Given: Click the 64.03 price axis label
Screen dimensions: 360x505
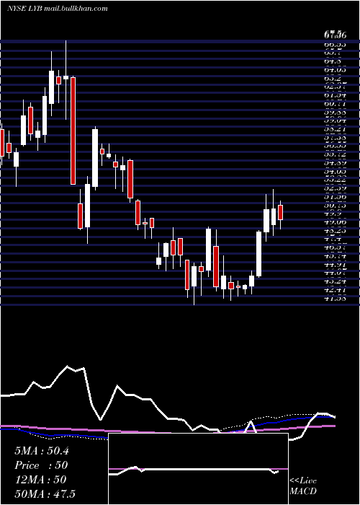Looking at the screenshot, I should click(335, 70).
